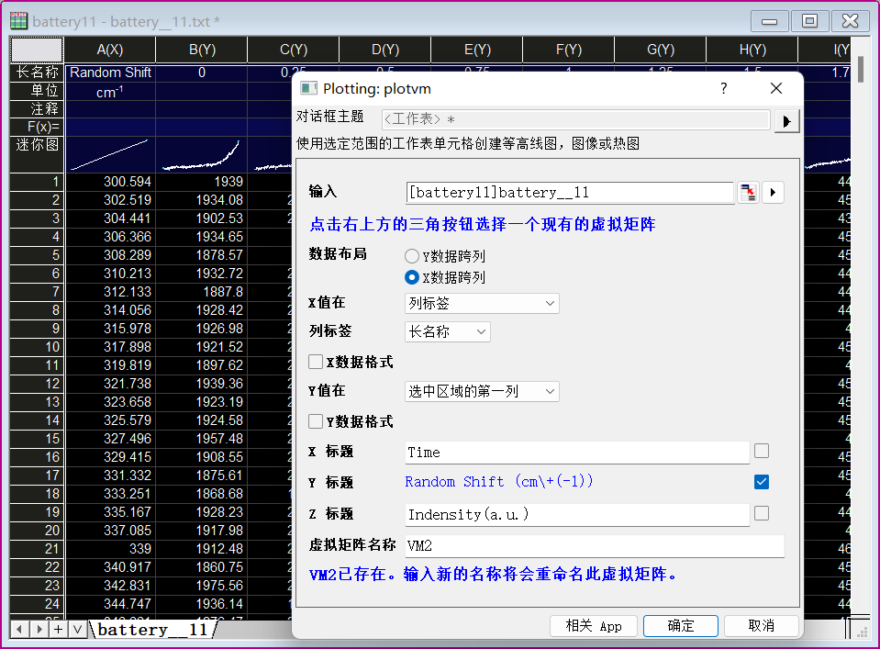Switch to the battery__11 sheet tab
Viewport: 880px width, 649px height.
tap(153, 630)
